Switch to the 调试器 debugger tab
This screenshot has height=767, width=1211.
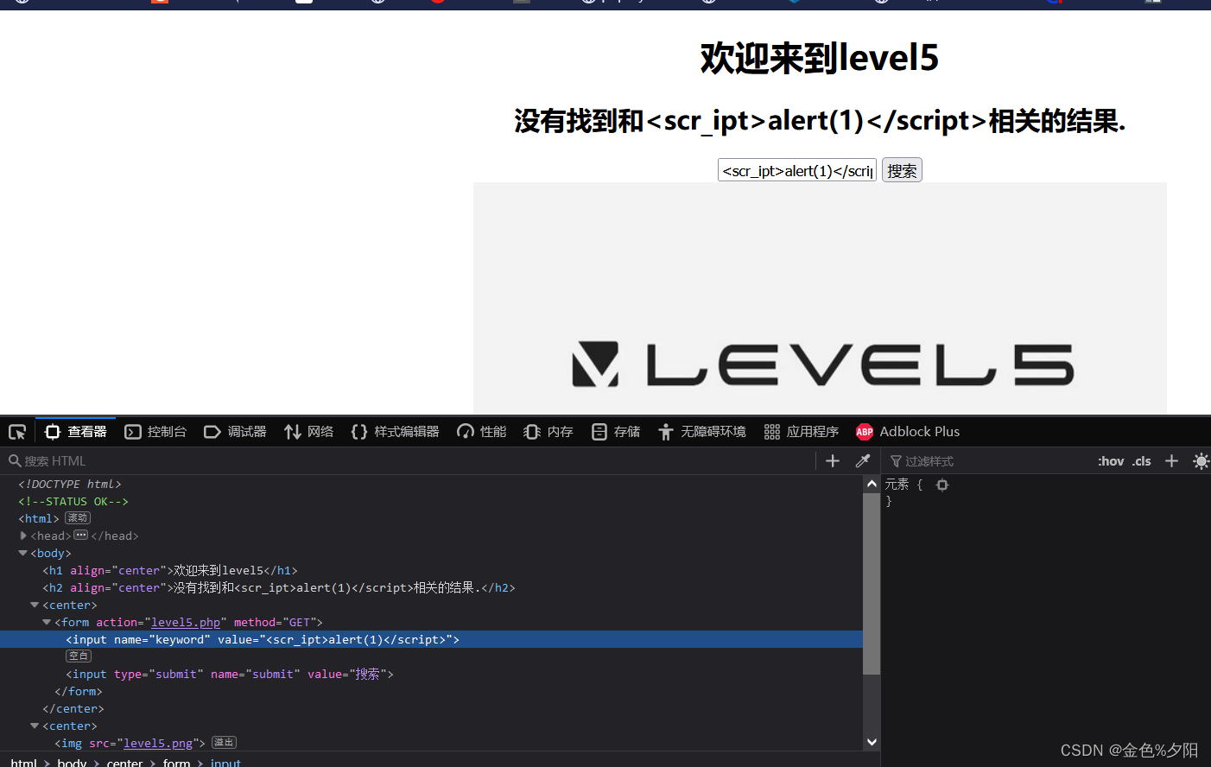235,432
